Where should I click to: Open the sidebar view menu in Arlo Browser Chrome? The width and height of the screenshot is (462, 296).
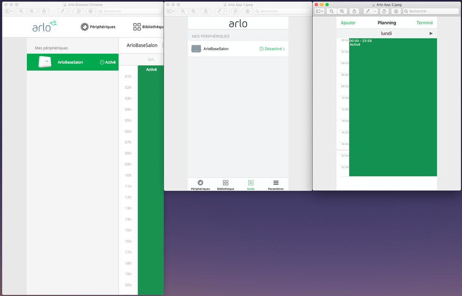click(9, 11)
